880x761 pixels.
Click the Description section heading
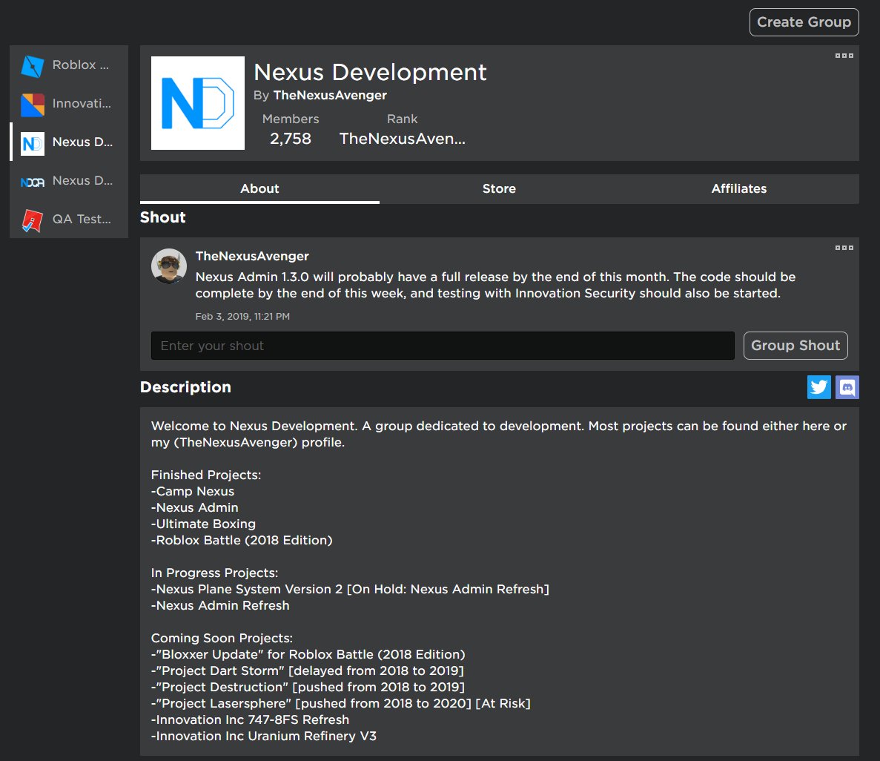[185, 387]
